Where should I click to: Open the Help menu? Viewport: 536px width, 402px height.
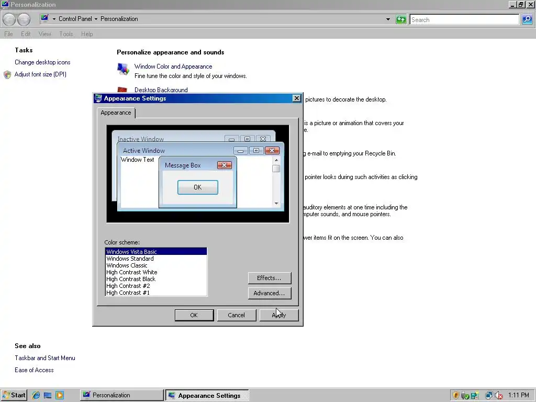point(87,34)
